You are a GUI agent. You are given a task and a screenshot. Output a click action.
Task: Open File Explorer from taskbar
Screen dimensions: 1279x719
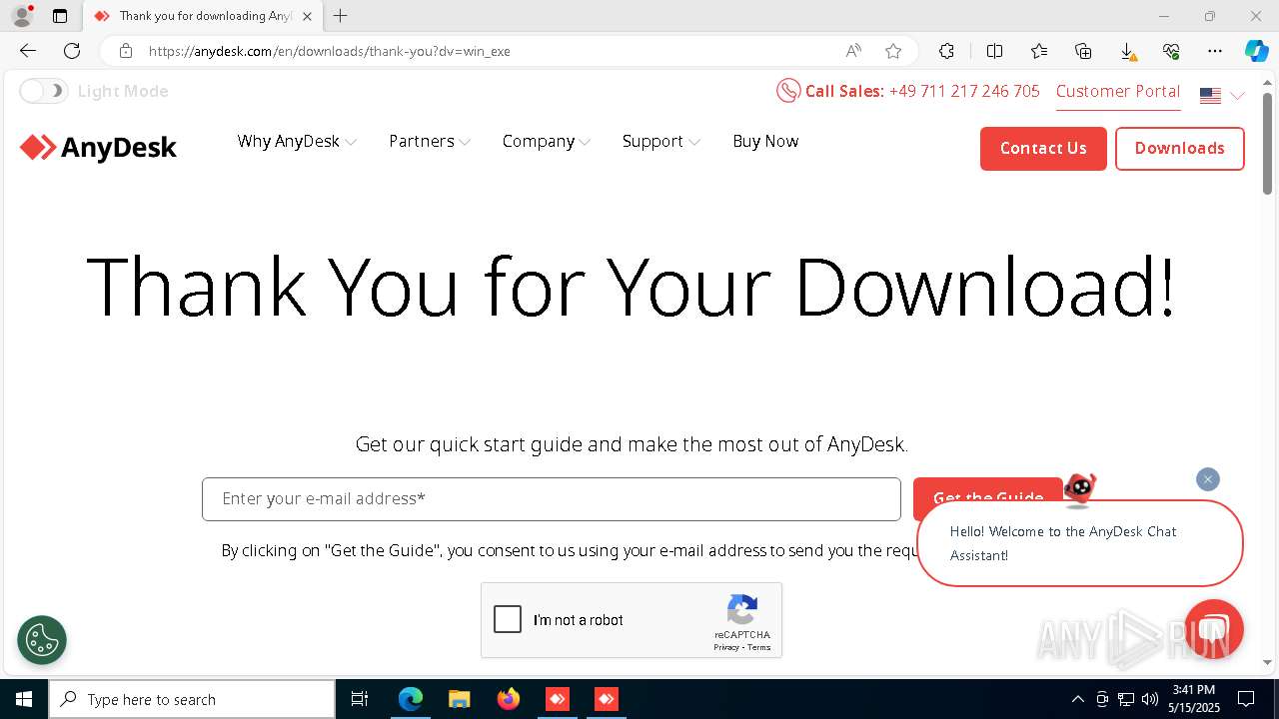pyautogui.click(x=459, y=699)
